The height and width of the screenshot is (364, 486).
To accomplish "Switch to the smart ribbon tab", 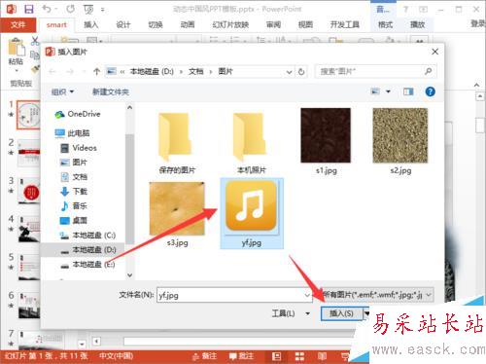I will [56, 25].
